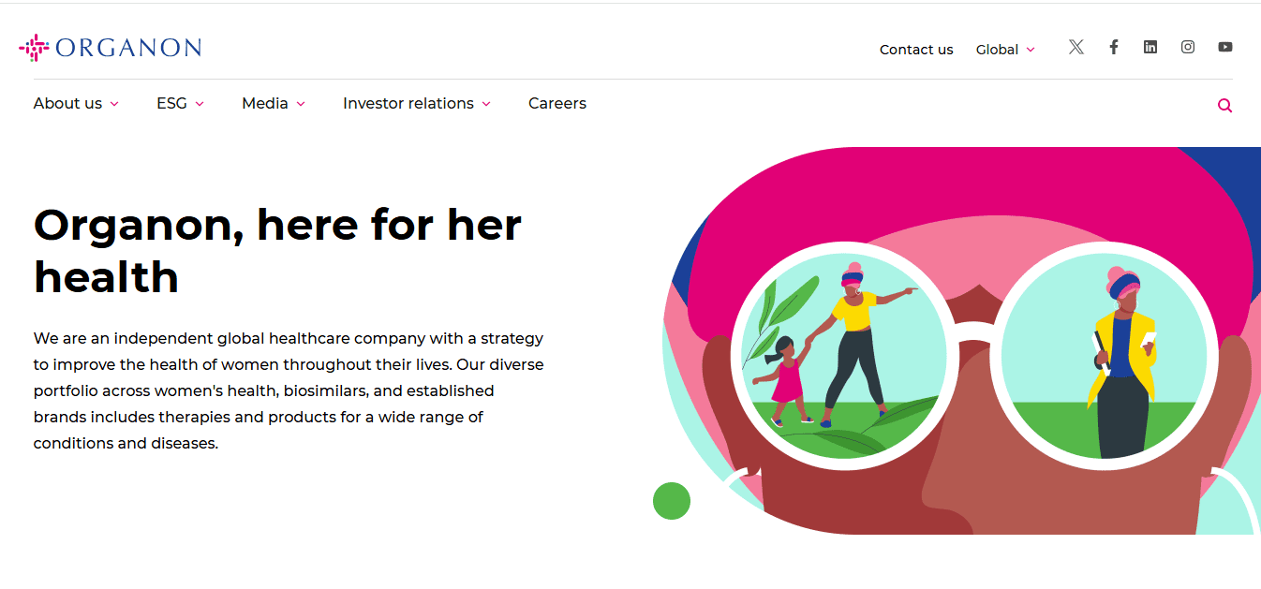This screenshot has height=589, width=1261.
Task: Go to the Contact us link
Action: (x=916, y=50)
